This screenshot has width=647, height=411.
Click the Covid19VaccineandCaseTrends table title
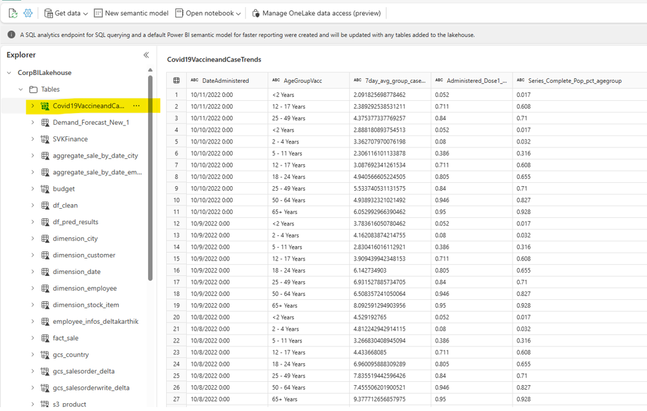[214, 59]
